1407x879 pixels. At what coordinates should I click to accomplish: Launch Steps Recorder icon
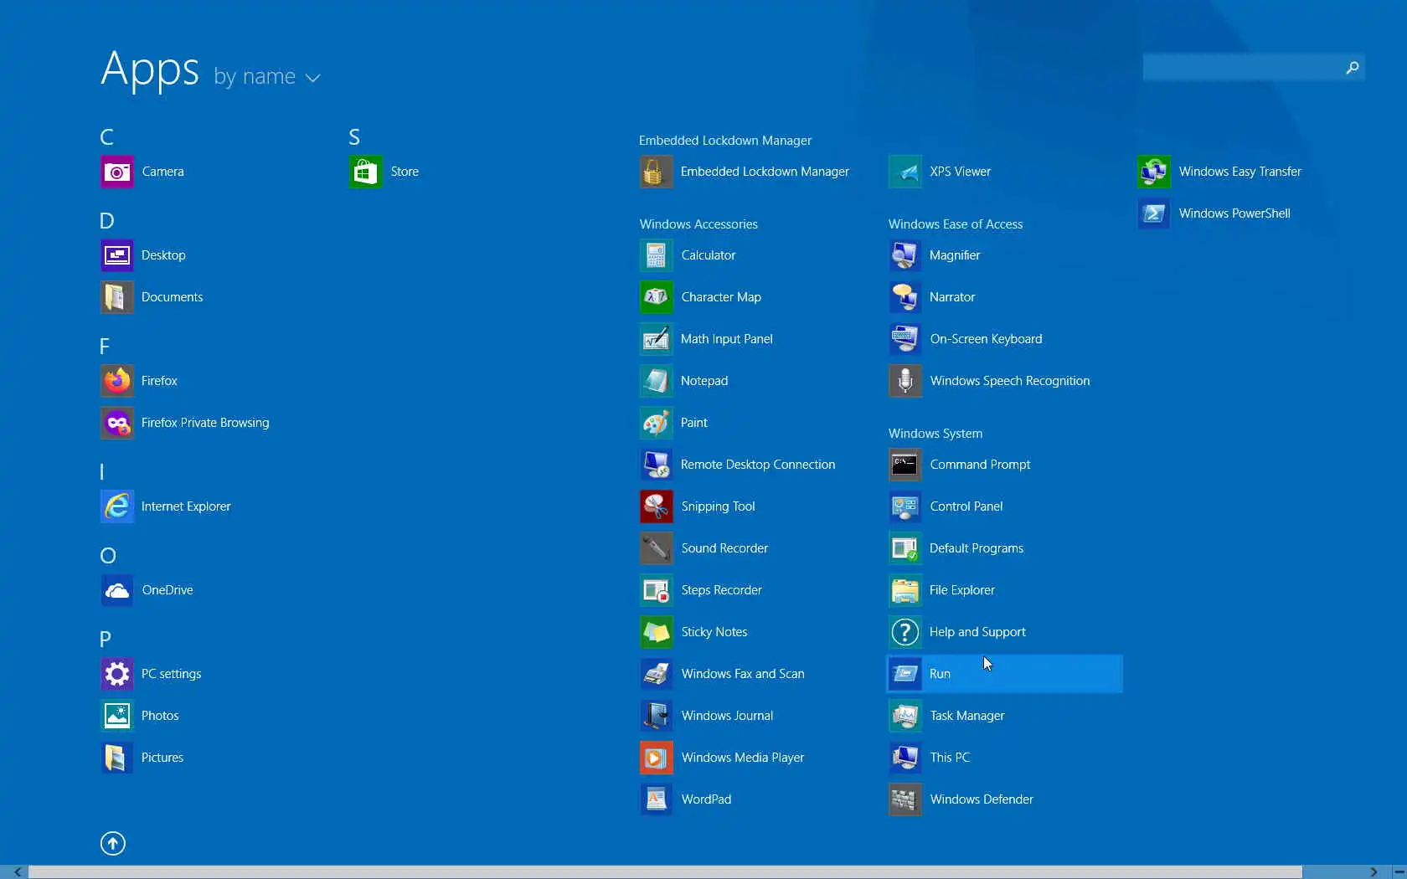tap(657, 590)
